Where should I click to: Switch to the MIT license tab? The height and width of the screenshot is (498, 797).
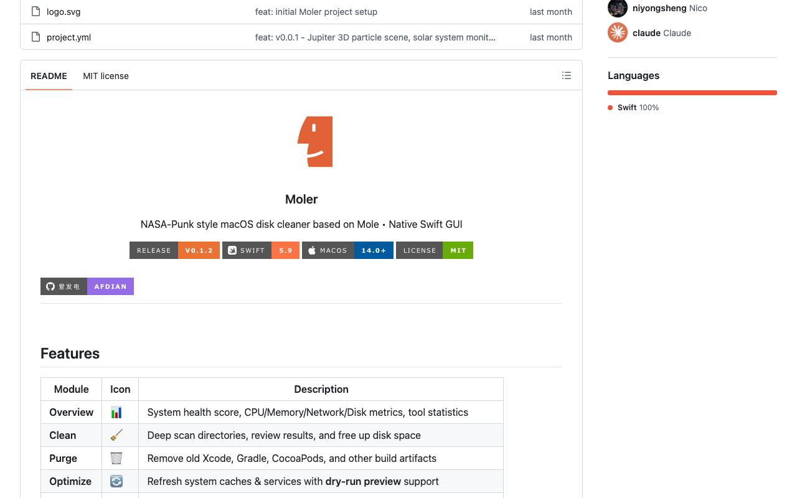106,76
